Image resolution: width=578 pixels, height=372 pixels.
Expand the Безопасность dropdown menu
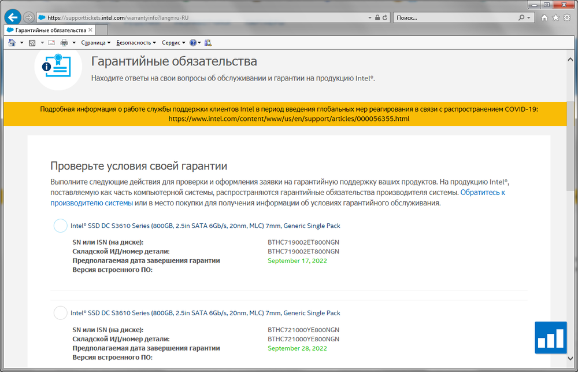pyautogui.click(x=136, y=42)
